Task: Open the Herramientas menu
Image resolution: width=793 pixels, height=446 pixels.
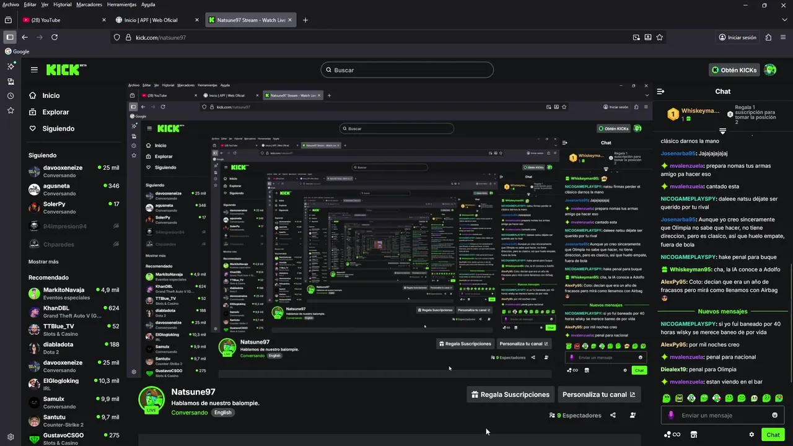Action: pos(121,4)
